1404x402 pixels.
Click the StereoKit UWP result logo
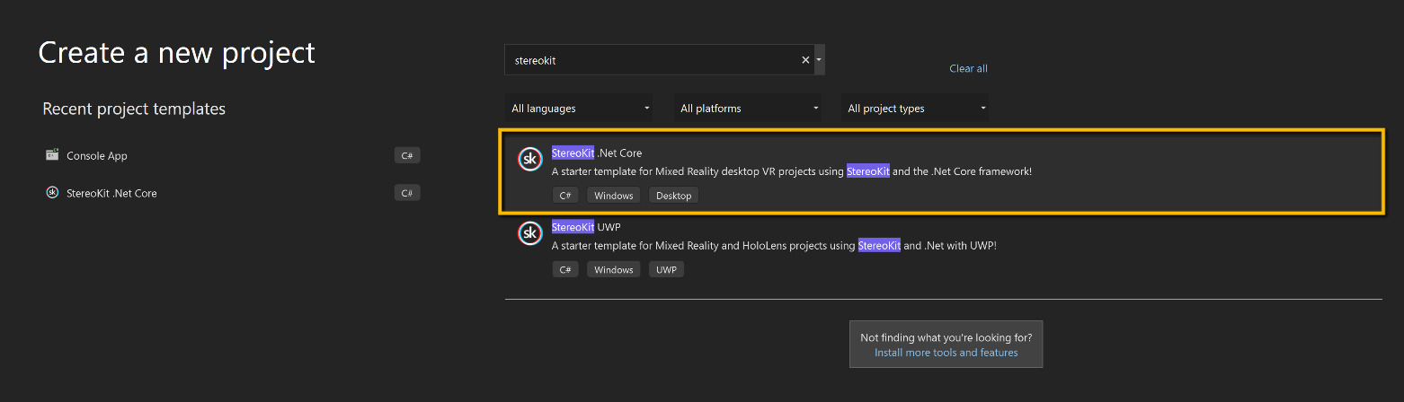[531, 233]
